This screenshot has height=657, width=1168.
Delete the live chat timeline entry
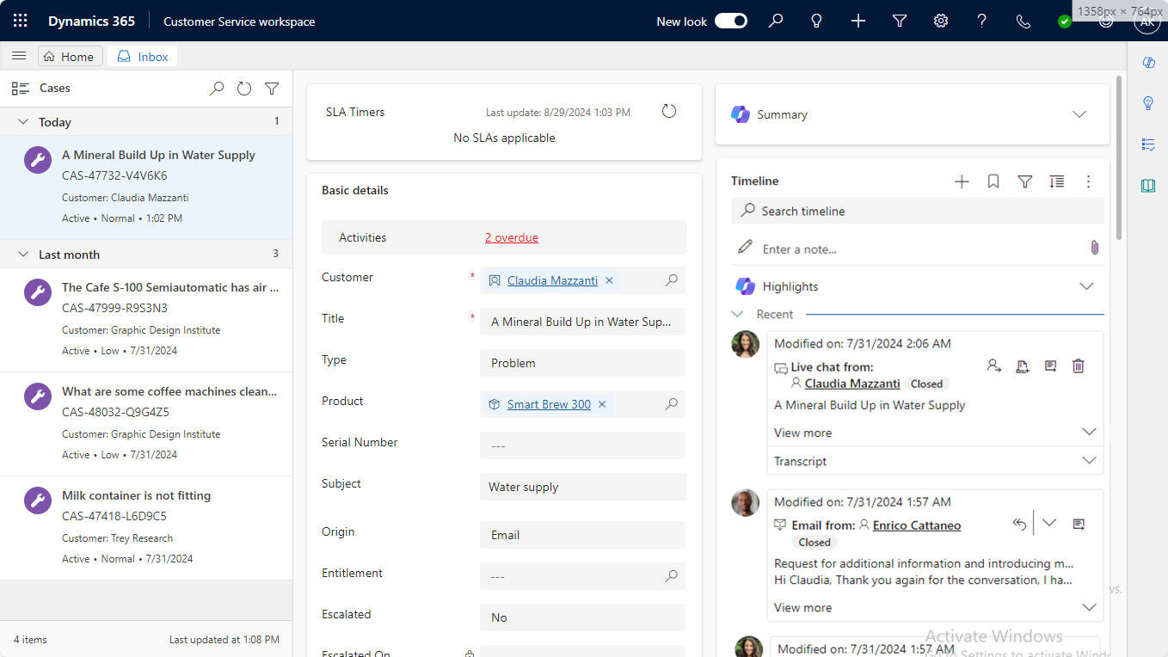coord(1079,366)
